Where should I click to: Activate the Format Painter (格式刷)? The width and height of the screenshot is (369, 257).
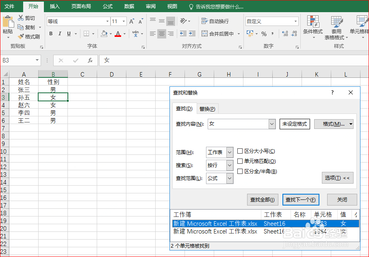29,36
